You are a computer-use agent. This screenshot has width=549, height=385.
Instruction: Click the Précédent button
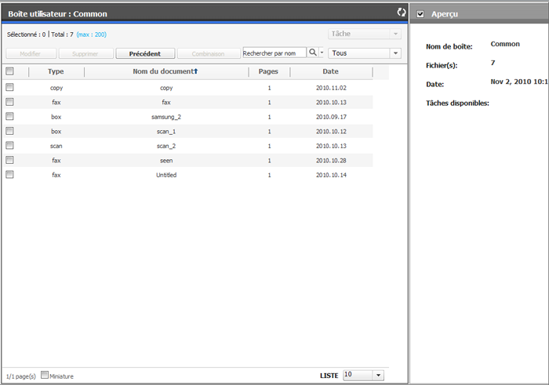[x=144, y=53]
